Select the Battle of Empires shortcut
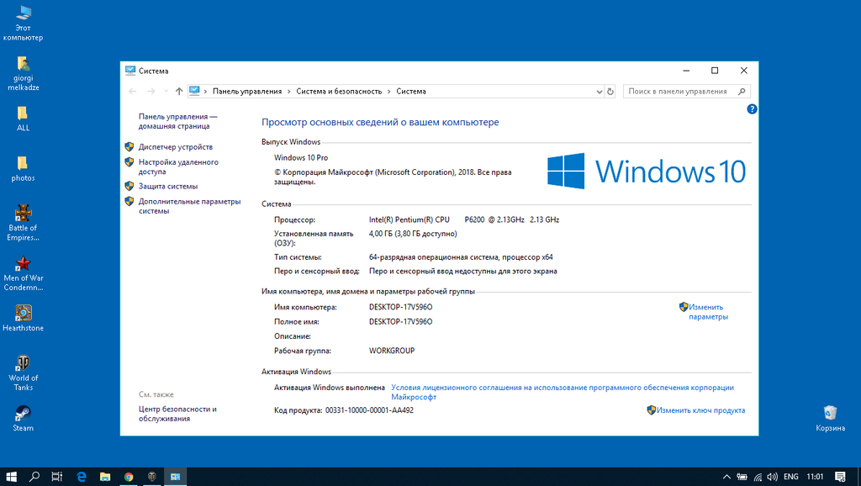Image resolution: width=861 pixels, height=486 pixels. (x=23, y=223)
